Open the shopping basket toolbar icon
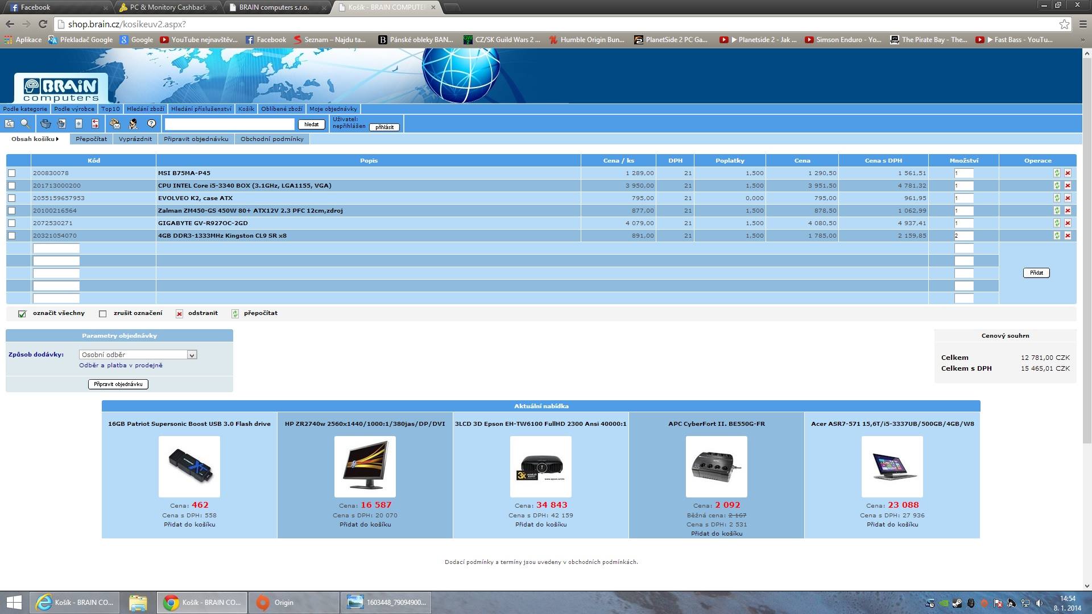1092x614 pixels. 46,123
